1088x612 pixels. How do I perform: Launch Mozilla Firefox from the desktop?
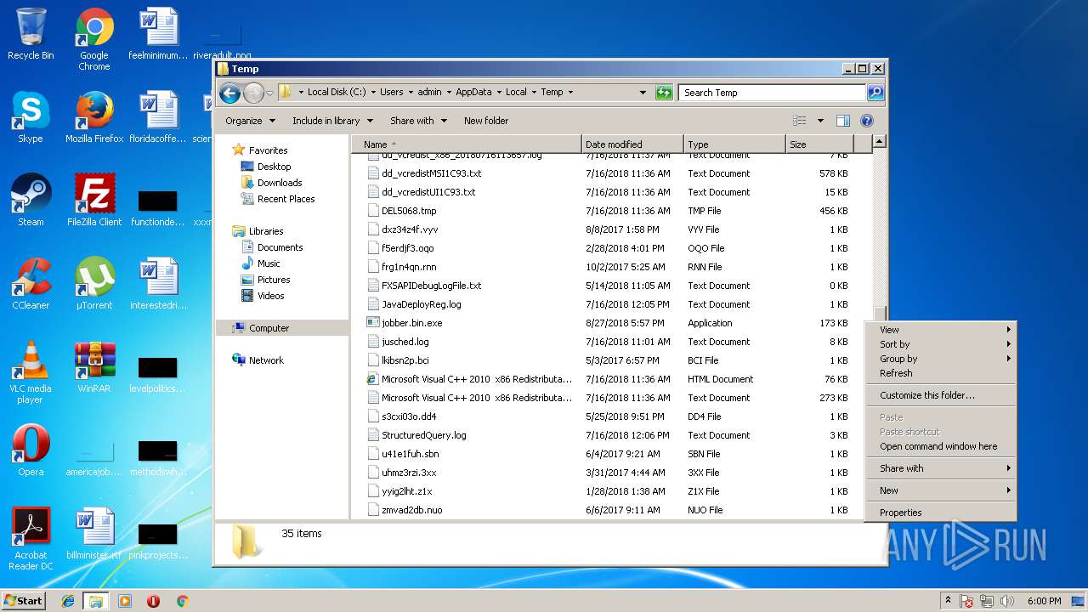[94, 117]
